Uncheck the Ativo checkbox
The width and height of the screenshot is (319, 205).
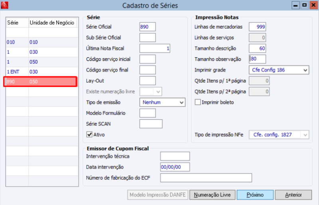89,135
